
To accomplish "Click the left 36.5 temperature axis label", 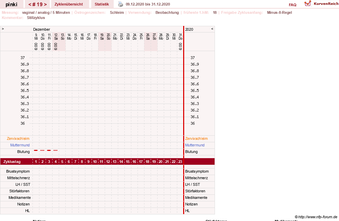I will coord(25,90).
